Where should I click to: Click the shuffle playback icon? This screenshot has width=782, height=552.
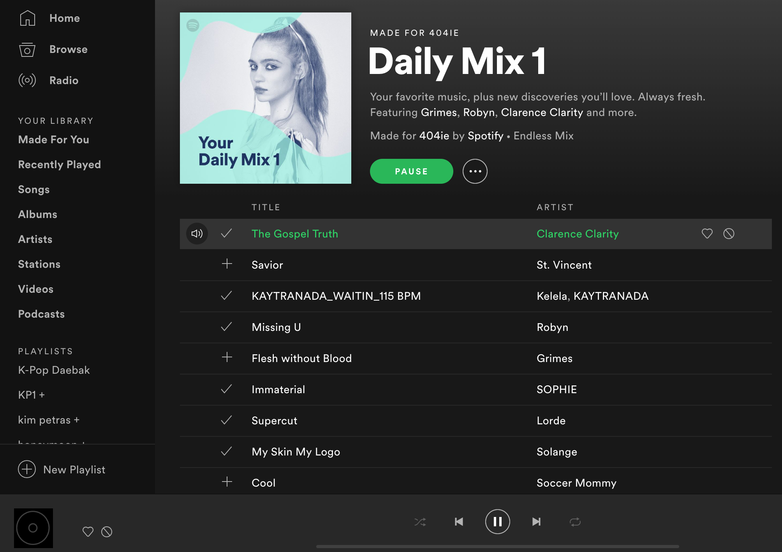click(420, 522)
